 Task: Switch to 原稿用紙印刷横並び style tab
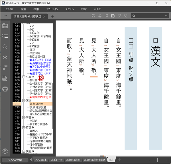coord(95,160)
